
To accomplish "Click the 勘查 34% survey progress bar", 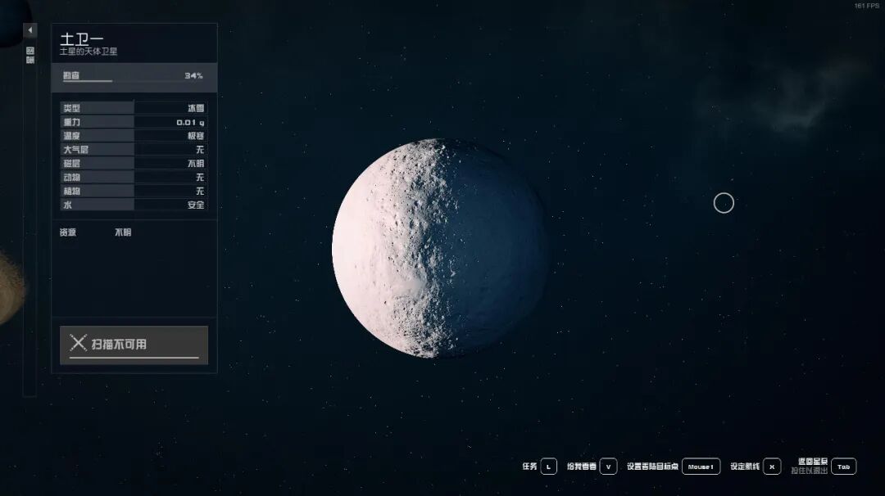I will tap(134, 77).
